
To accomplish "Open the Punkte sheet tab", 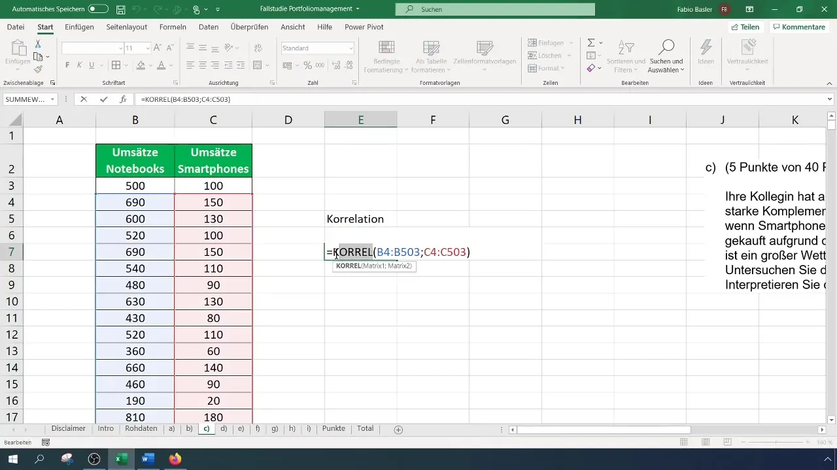I will (333, 428).
